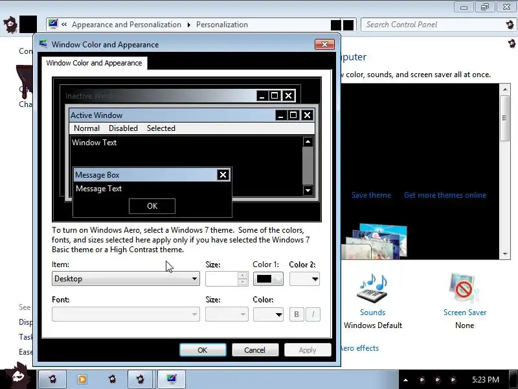Show hidden system tray icons arrow

point(405,380)
